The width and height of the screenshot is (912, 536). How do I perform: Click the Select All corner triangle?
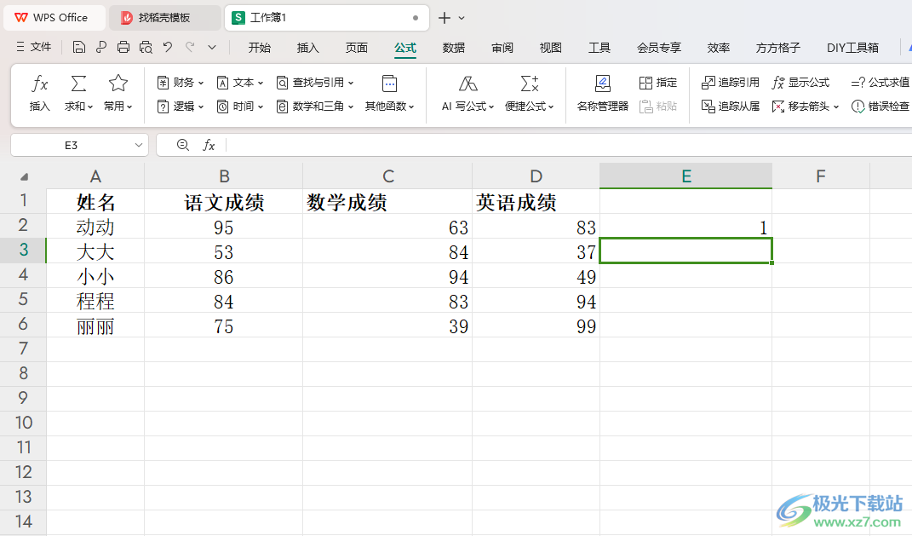[x=24, y=176]
